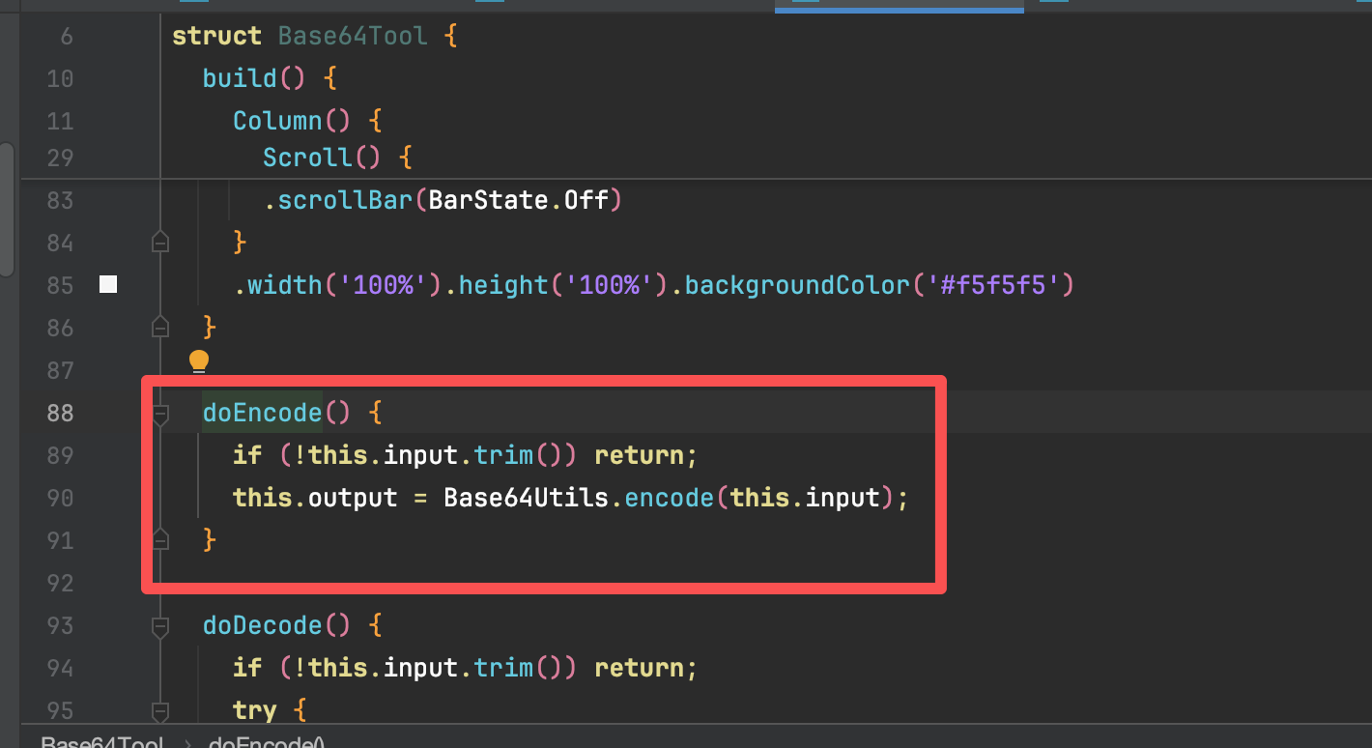Click the fold end marker on line 86
This screenshot has width=1372, height=748.
click(x=160, y=327)
